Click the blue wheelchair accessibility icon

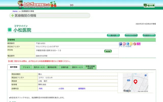(x=128, y=44)
